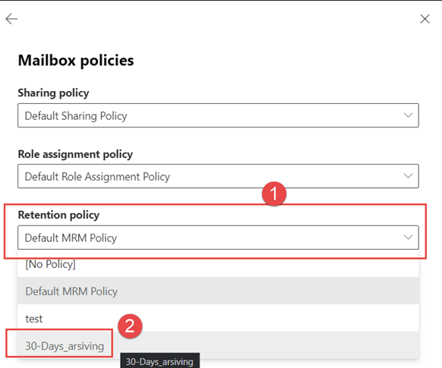Screen dimensions: 442x368
Task: Click blank panel area beside the Mailbox policies title
Action: pyautogui.click(x=282, y=60)
